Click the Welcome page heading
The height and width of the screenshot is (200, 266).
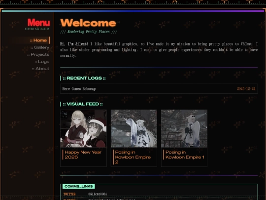(x=88, y=23)
